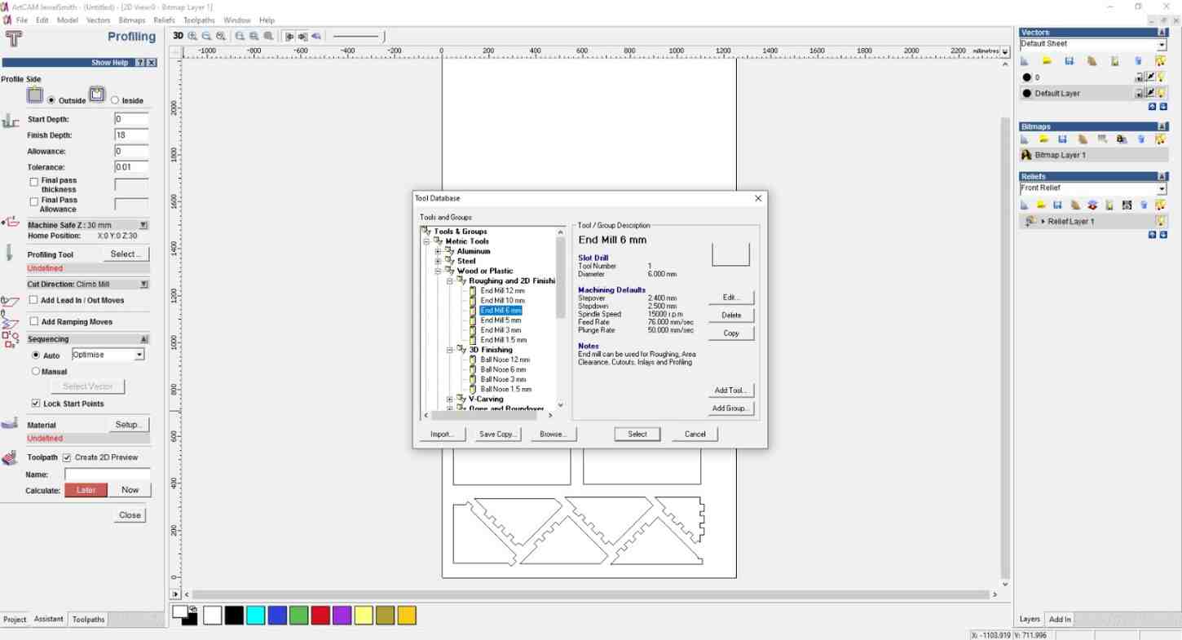The height and width of the screenshot is (640, 1182).
Task: Toggle lock icon on Default Layer
Action: pos(1140,93)
